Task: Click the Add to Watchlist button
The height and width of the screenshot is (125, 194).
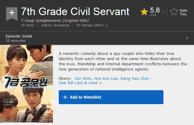Action: 111,97
